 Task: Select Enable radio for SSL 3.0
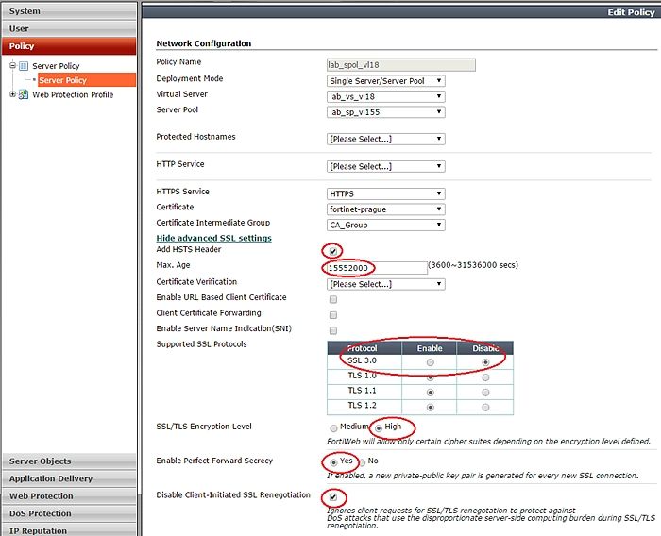coord(430,362)
